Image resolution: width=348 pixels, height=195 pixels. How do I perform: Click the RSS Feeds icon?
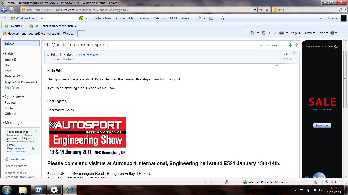point(264,33)
